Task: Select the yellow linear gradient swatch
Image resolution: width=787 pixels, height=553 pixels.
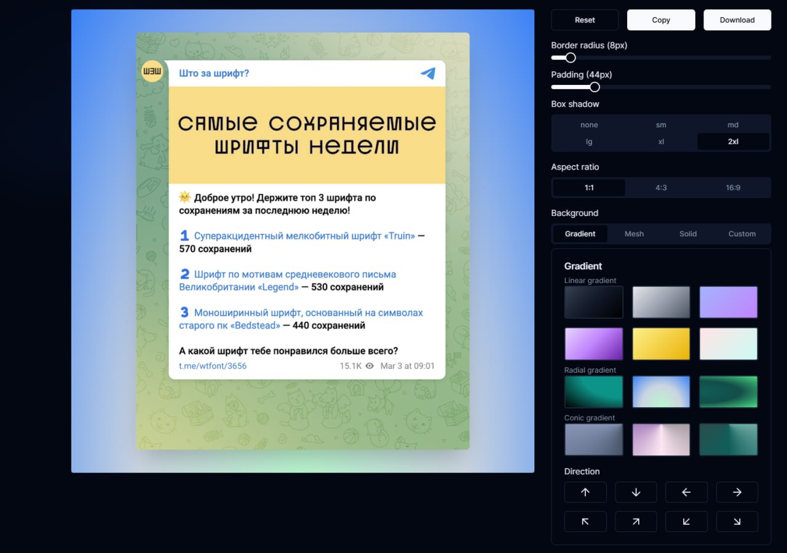Action: [x=661, y=343]
